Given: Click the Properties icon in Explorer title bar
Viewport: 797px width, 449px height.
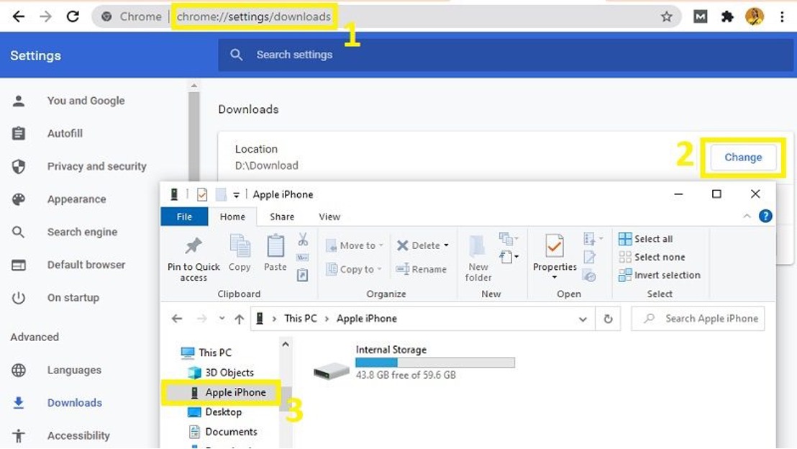Looking at the screenshot, I should pyautogui.click(x=202, y=194).
